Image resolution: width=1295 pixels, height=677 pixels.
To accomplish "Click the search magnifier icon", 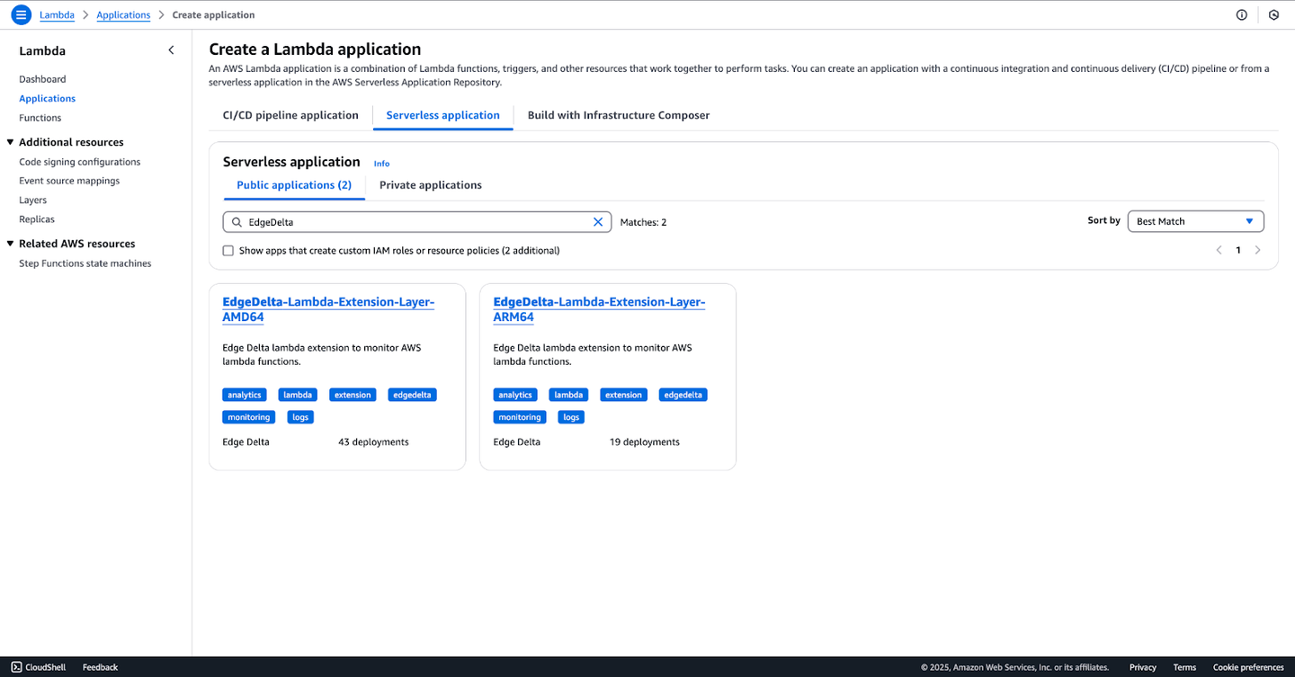I will click(237, 222).
